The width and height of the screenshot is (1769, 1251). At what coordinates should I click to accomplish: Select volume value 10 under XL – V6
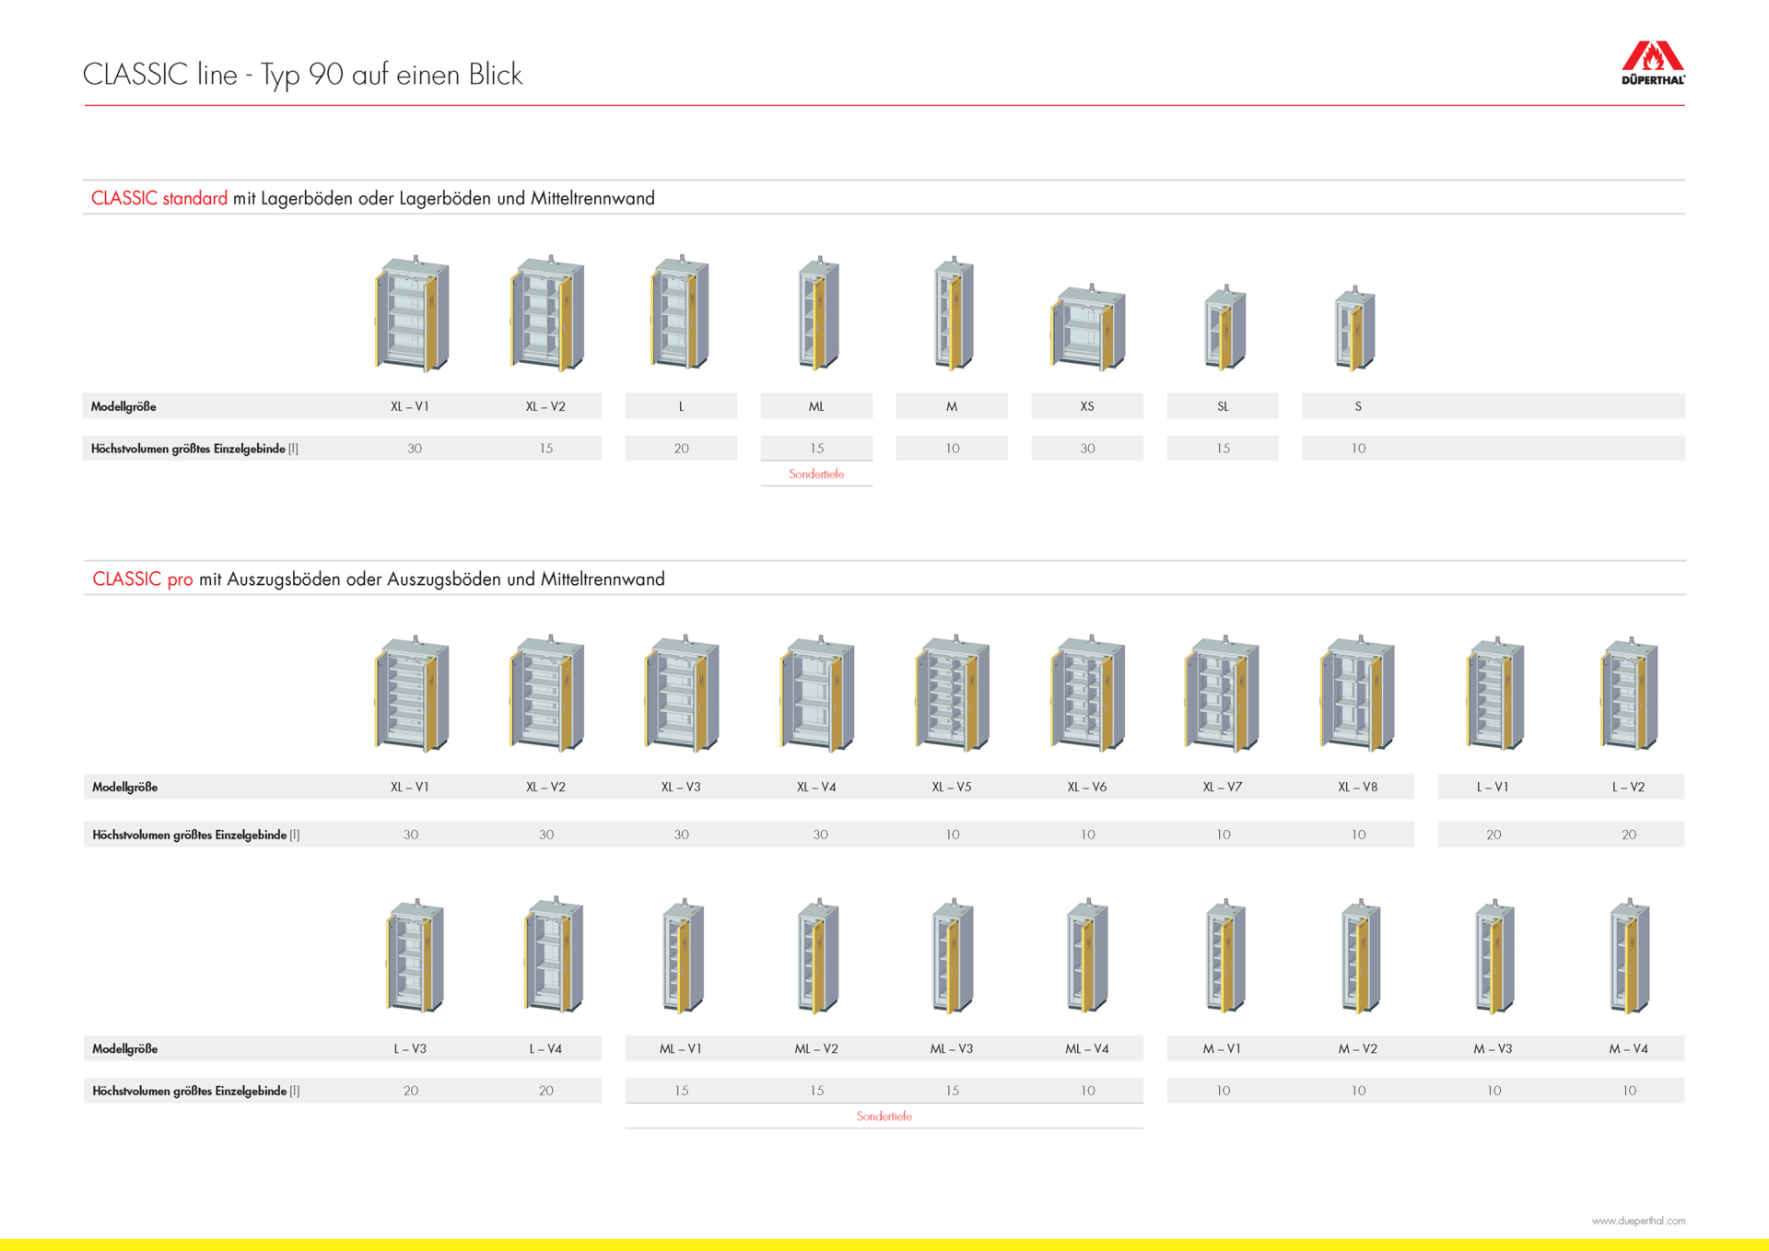(x=1087, y=835)
